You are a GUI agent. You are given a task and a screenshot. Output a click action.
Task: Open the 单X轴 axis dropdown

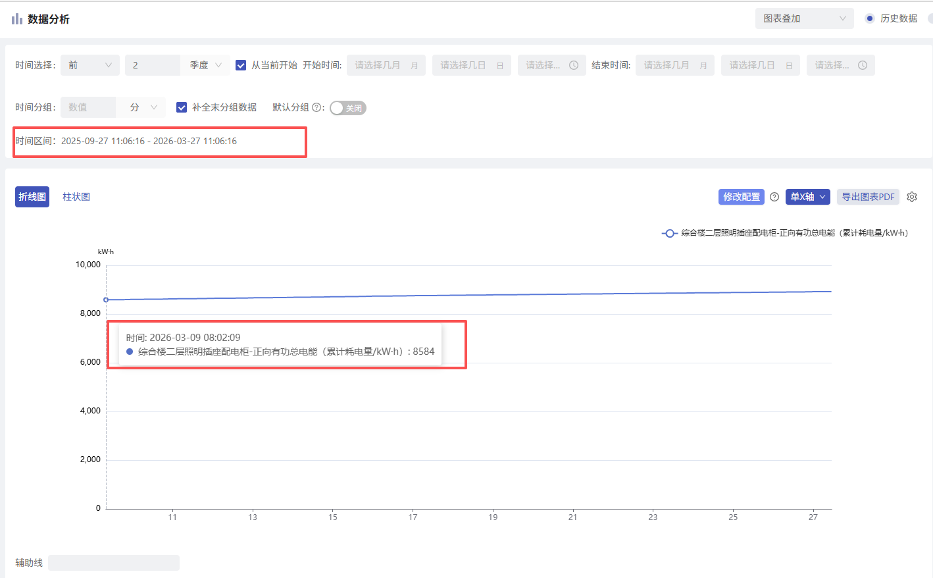coord(807,197)
